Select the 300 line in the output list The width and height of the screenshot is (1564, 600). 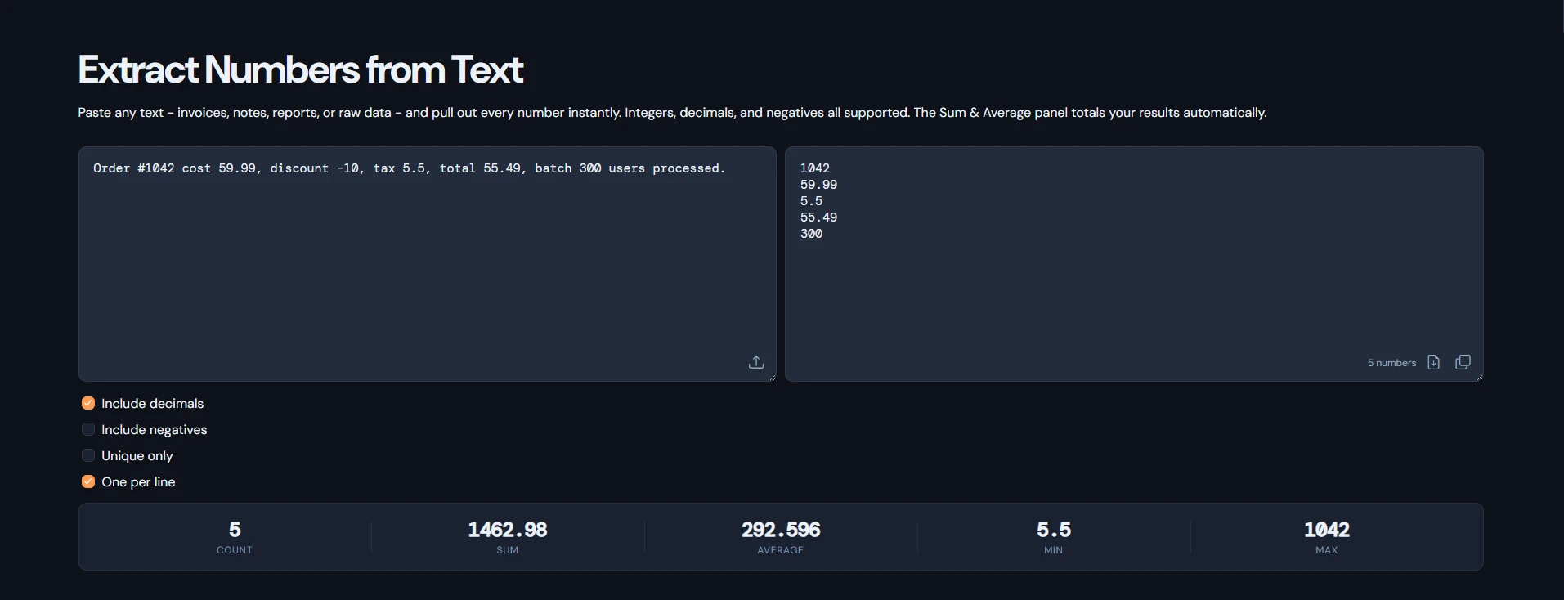[x=811, y=234]
